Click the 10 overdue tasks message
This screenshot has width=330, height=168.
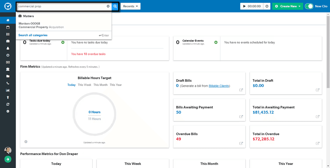click(88, 54)
